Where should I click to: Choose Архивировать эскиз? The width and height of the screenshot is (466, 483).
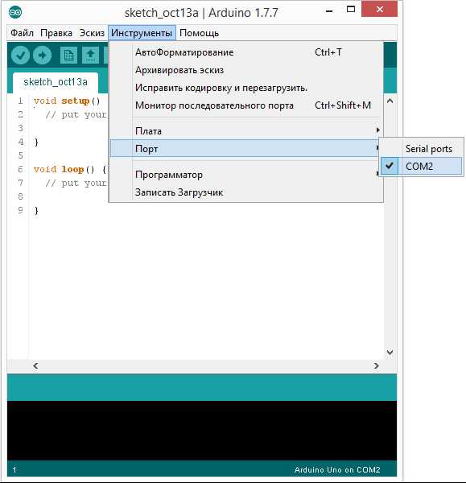coord(245,70)
